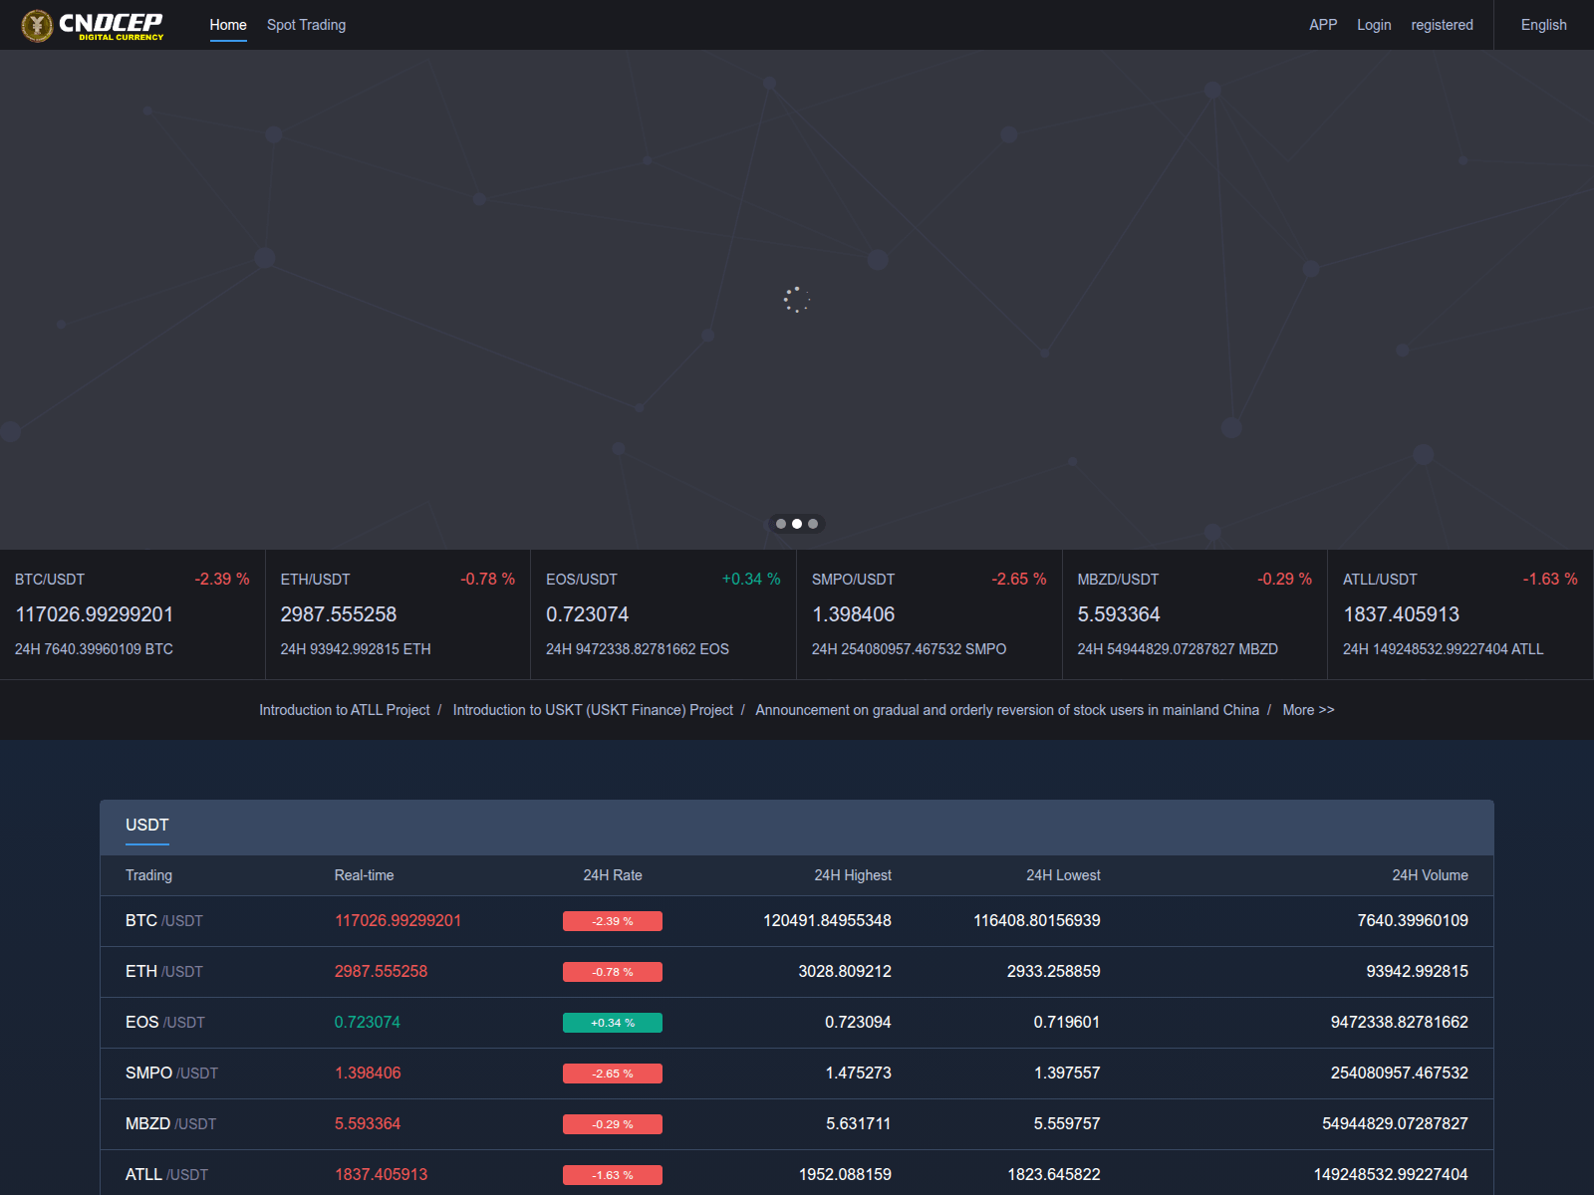Open Introduction to USKT Finance Project link
Screen dimensions: 1594x1195
pyautogui.click(x=593, y=710)
